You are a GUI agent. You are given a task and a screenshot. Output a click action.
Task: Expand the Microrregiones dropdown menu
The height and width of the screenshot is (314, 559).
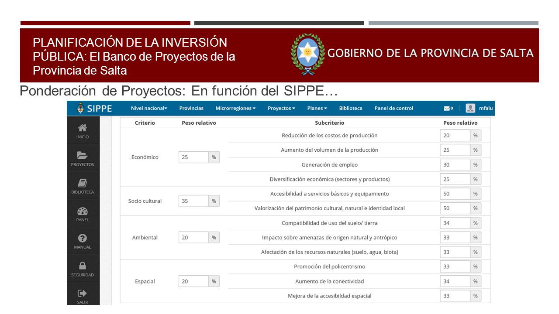(235, 108)
